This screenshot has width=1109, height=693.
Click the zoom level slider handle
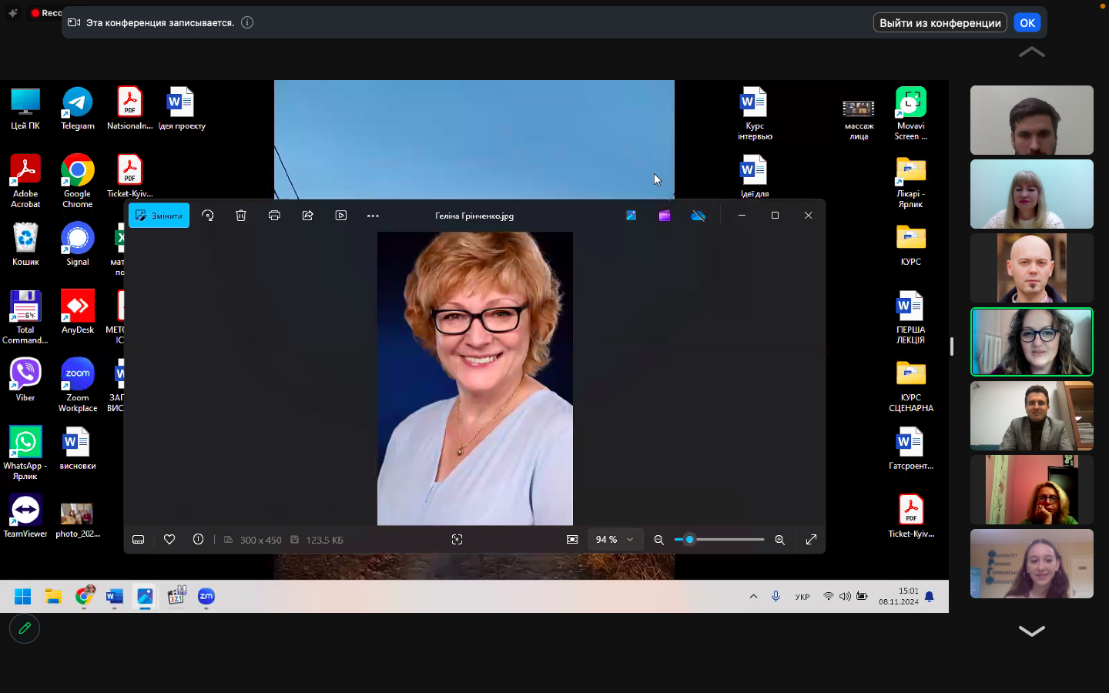coord(689,540)
